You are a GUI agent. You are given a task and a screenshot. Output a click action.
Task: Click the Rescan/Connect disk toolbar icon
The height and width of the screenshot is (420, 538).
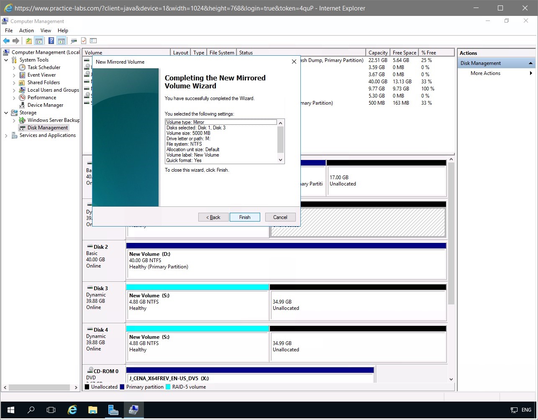pyautogui.click(x=74, y=41)
